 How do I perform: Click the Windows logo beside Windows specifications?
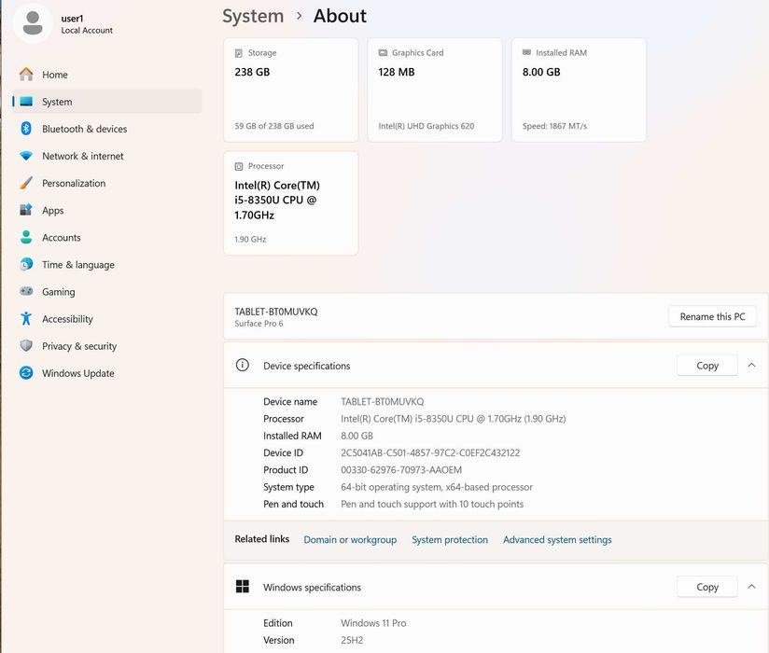click(x=243, y=587)
